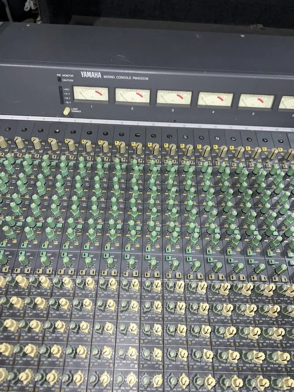The width and height of the screenshot is (294, 392).
Task: Turn the channel 9 HPF frequency knob
Action: [132, 264]
